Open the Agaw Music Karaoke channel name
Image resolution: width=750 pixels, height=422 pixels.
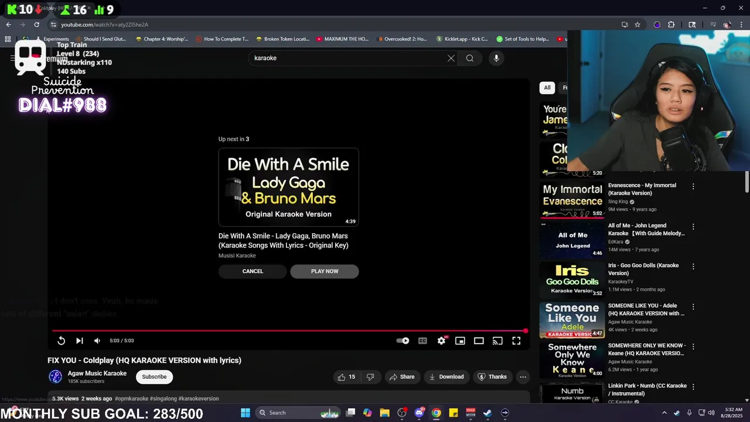[x=97, y=373]
